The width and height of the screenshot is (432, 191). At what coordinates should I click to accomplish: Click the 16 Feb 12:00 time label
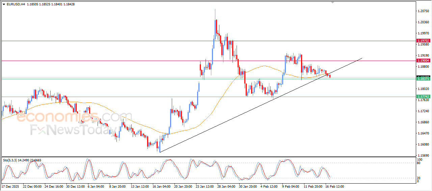click(334, 186)
